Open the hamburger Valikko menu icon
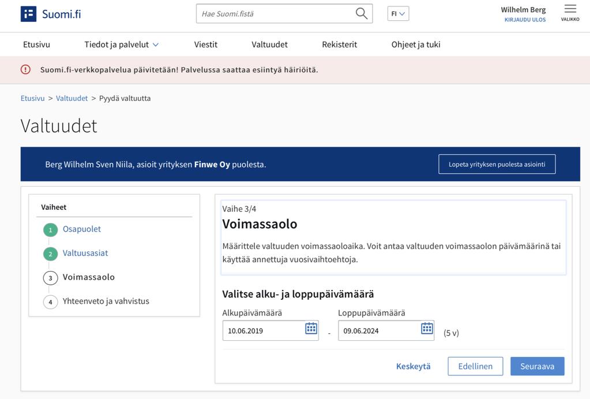Viewport: 590px width, 399px height. 570,9
